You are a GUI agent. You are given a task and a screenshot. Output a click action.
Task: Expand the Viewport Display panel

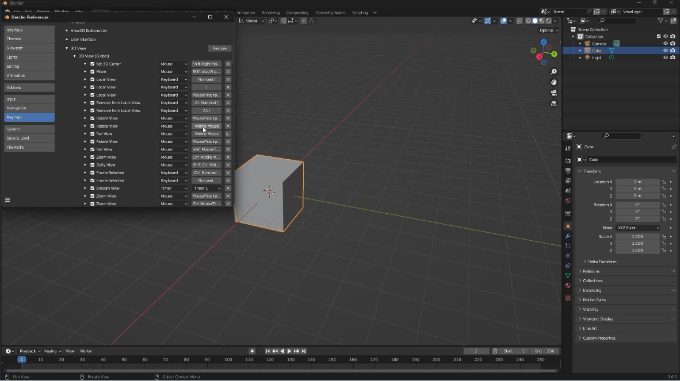coord(598,319)
